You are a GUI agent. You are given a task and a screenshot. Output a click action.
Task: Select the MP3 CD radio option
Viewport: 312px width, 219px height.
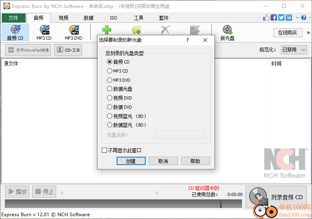(109, 71)
